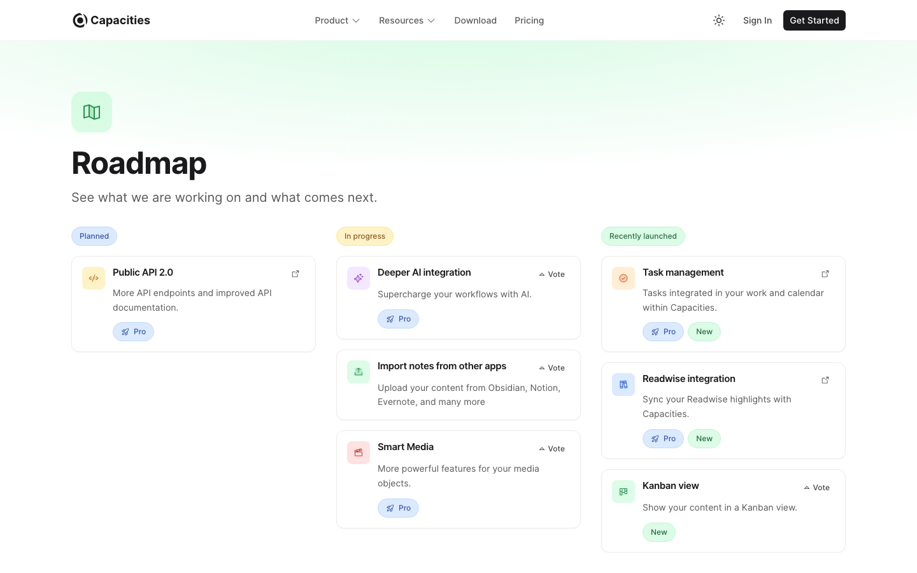Click the Roadmap map icon
This screenshot has height=573, width=917.
[x=92, y=112]
